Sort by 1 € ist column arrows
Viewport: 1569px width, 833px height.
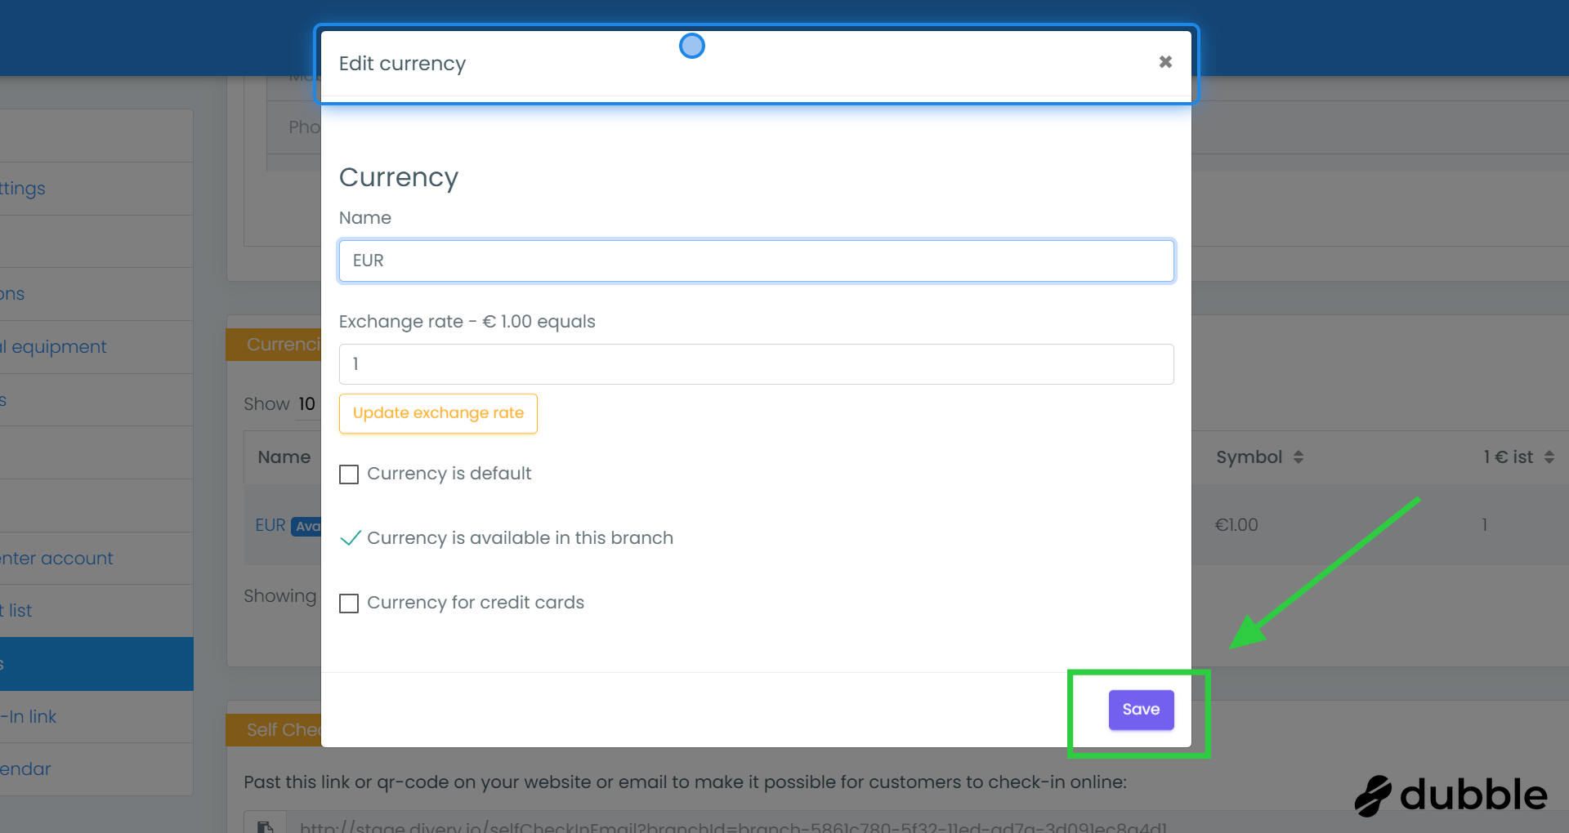(x=1549, y=457)
